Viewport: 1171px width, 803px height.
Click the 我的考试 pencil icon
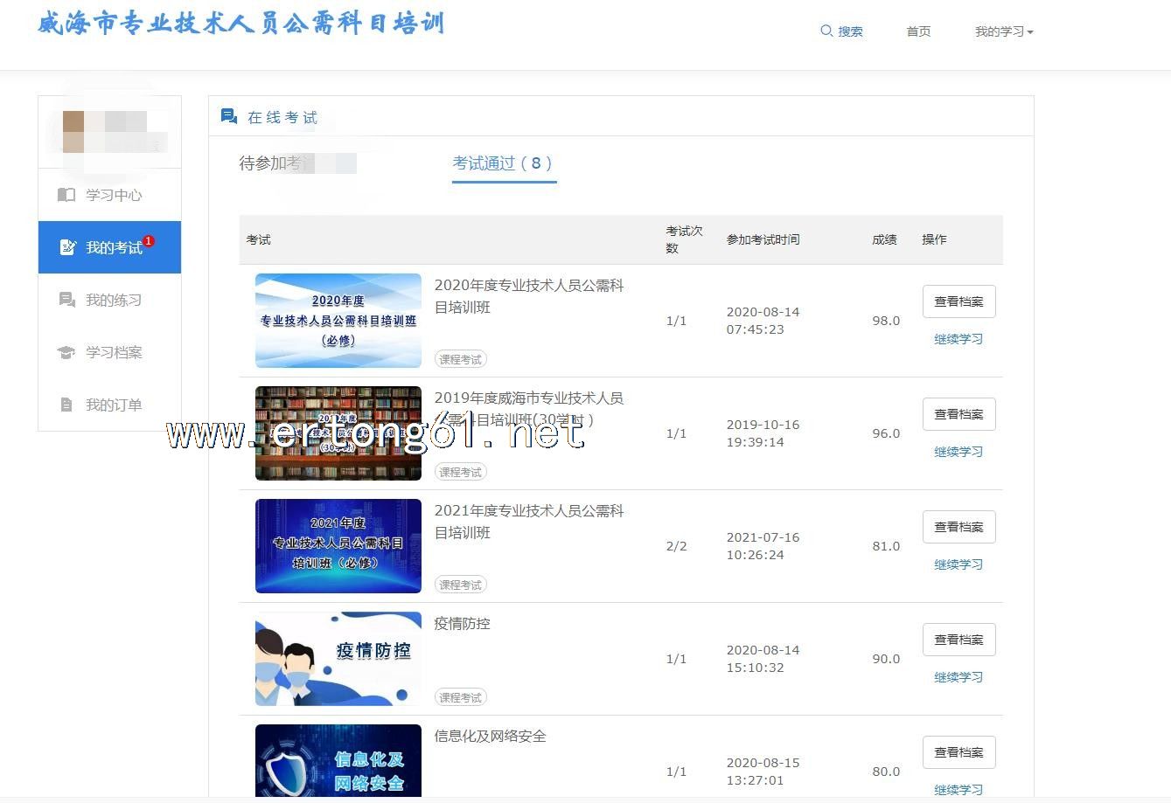[67, 247]
